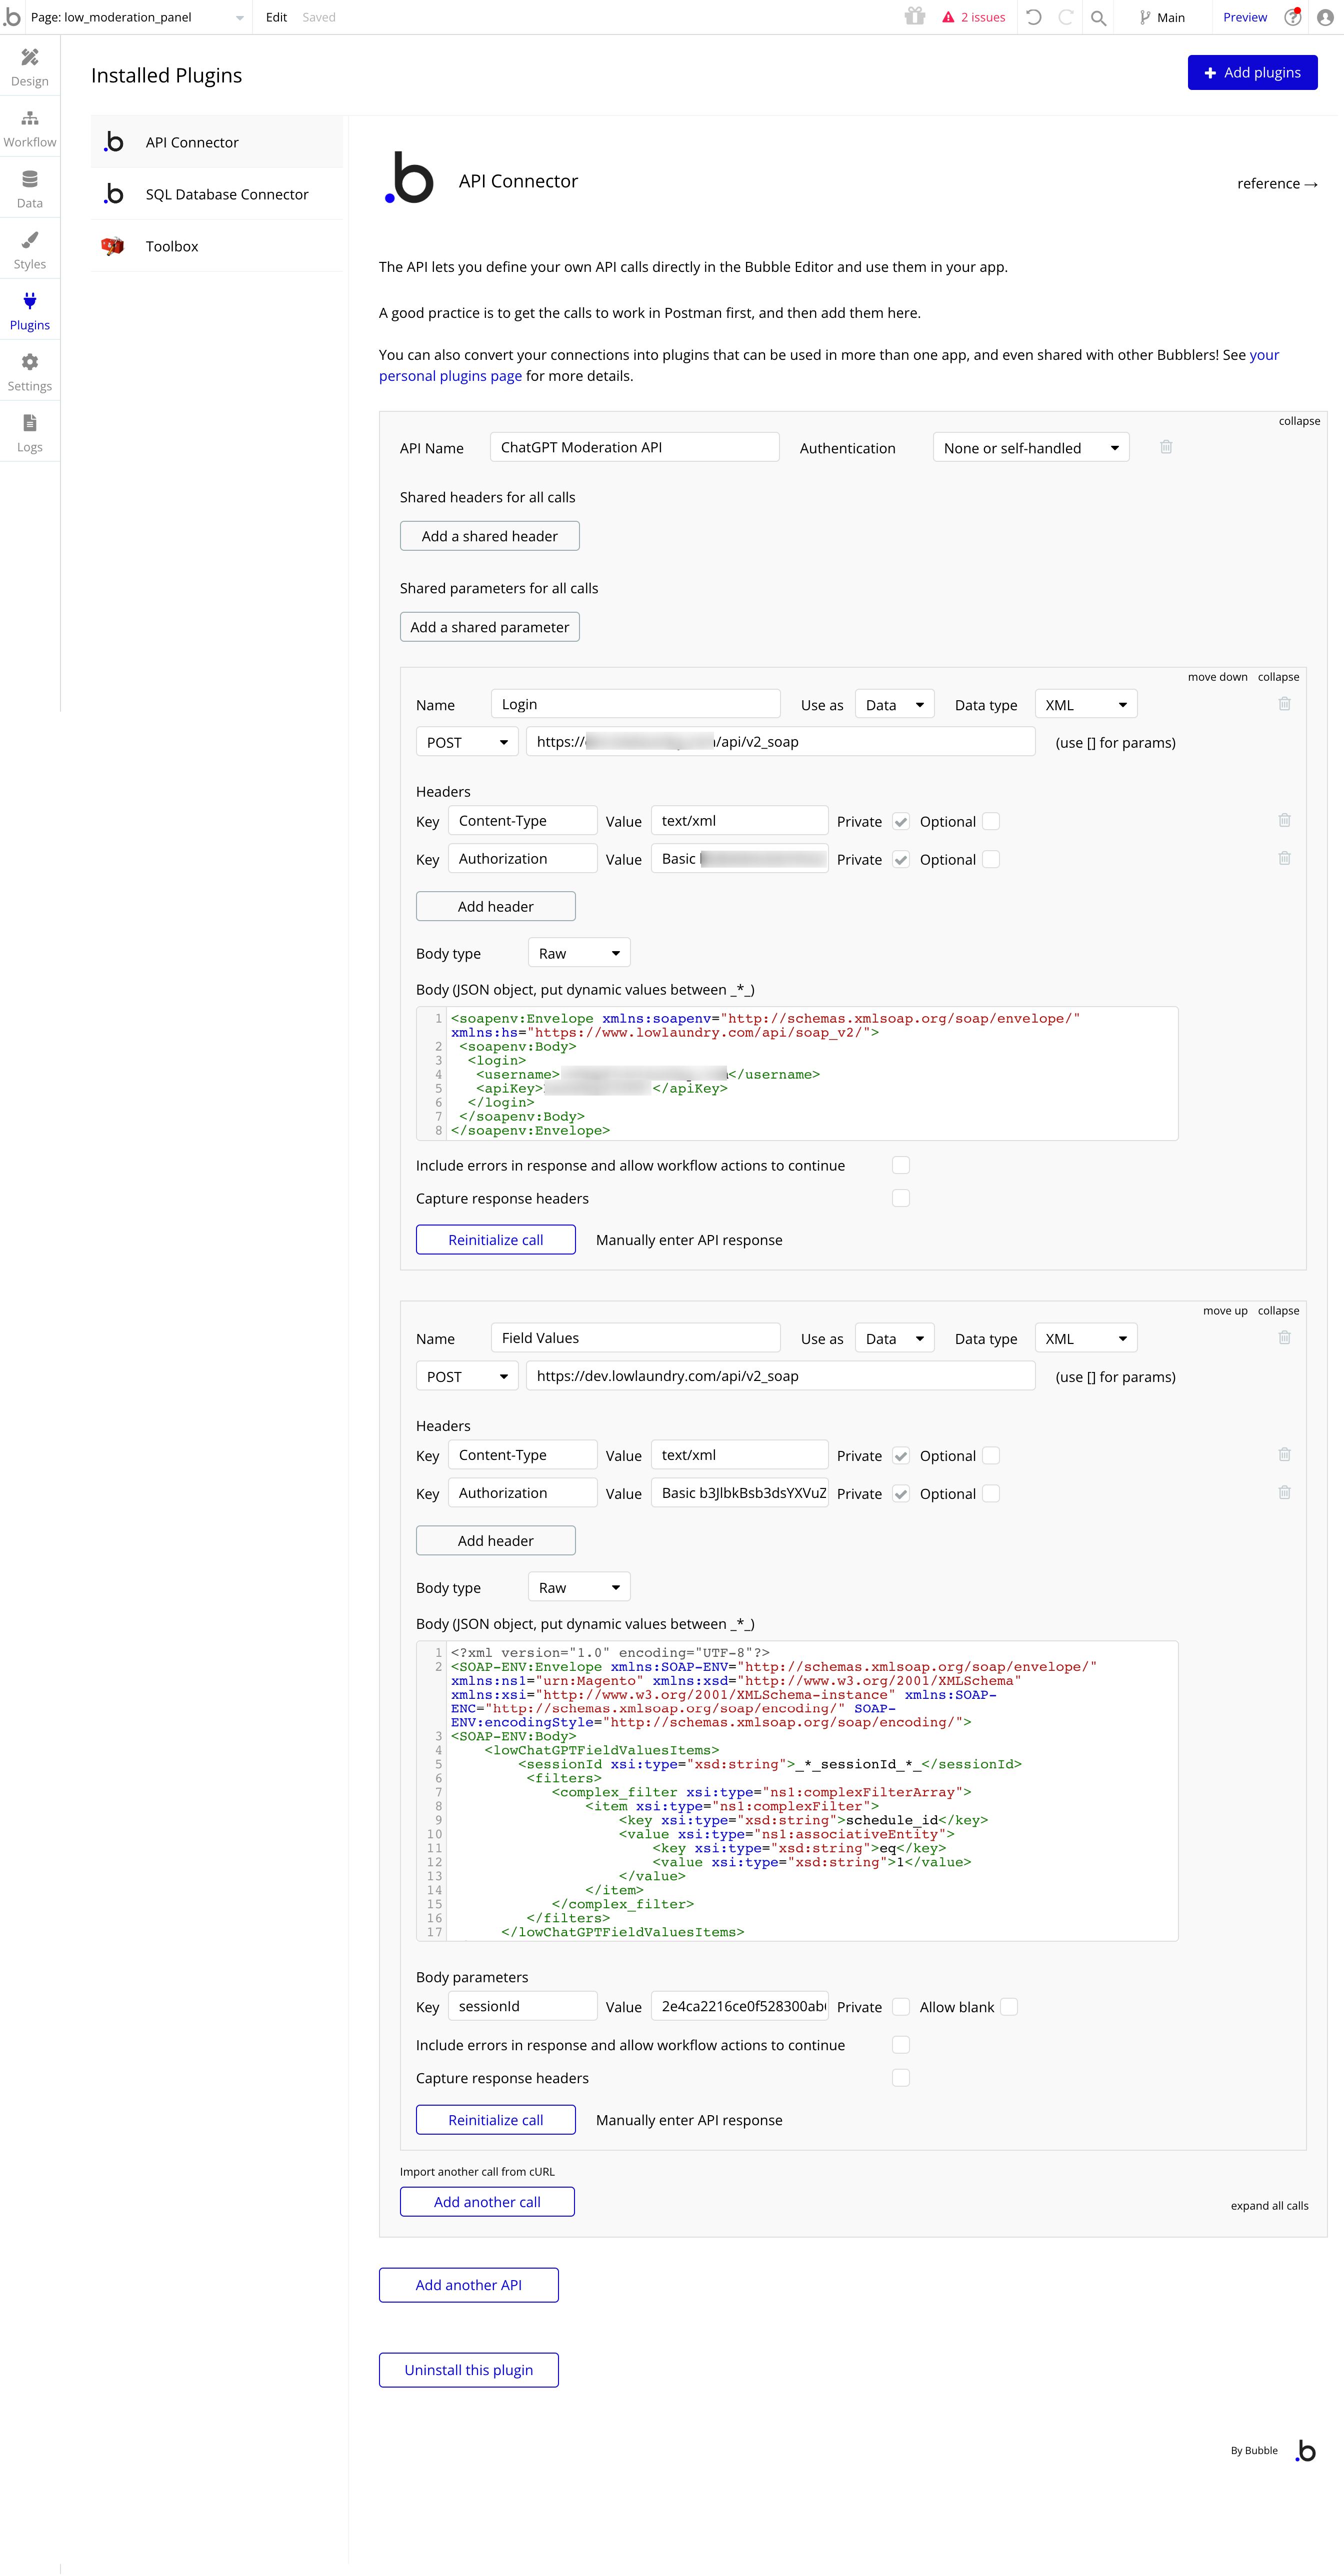The width and height of the screenshot is (1344, 2576).
Task: Click the undo arrow icon
Action: coord(1034,17)
